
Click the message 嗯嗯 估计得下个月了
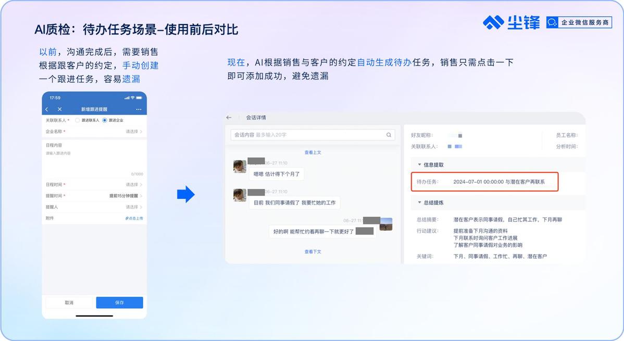[x=277, y=174]
